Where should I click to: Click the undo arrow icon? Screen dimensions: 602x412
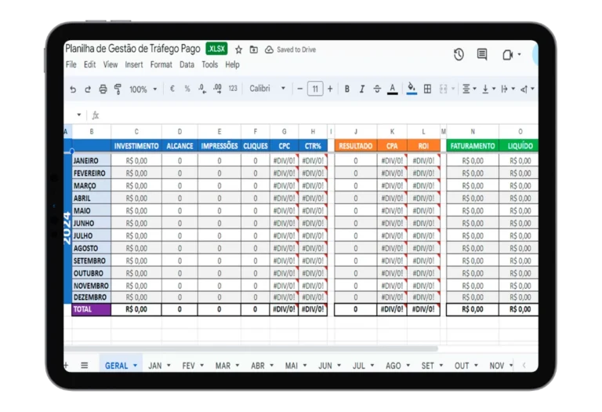(x=73, y=89)
